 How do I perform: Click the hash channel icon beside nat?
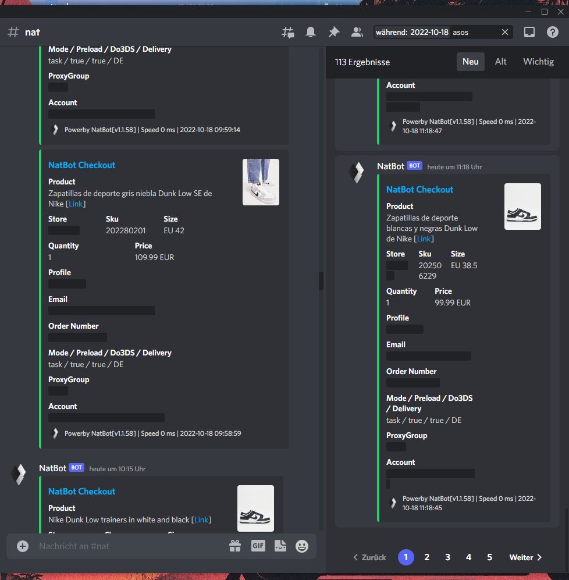13,32
